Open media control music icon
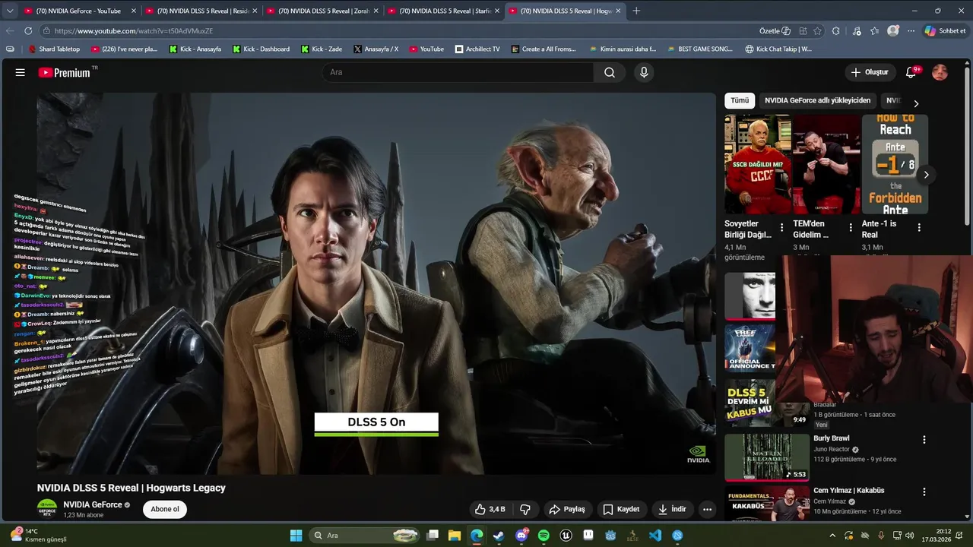Image resolution: width=973 pixels, height=547 pixels. pyautogui.click(x=857, y=31)
